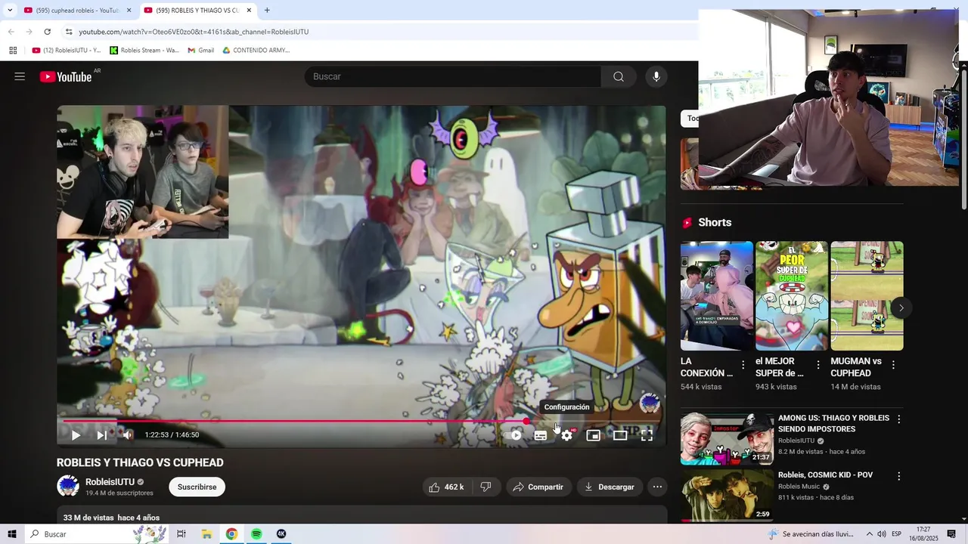Toggle subtitles in the player
The image size is (968, 544).
coord(541,435)
